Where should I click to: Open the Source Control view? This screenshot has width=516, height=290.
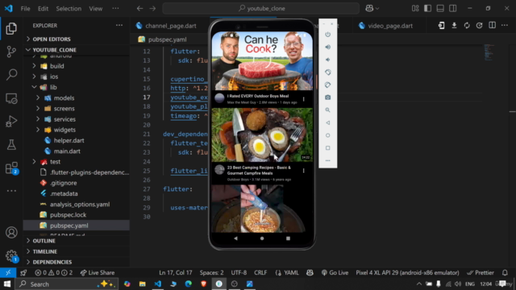click(x=11, y=52)
